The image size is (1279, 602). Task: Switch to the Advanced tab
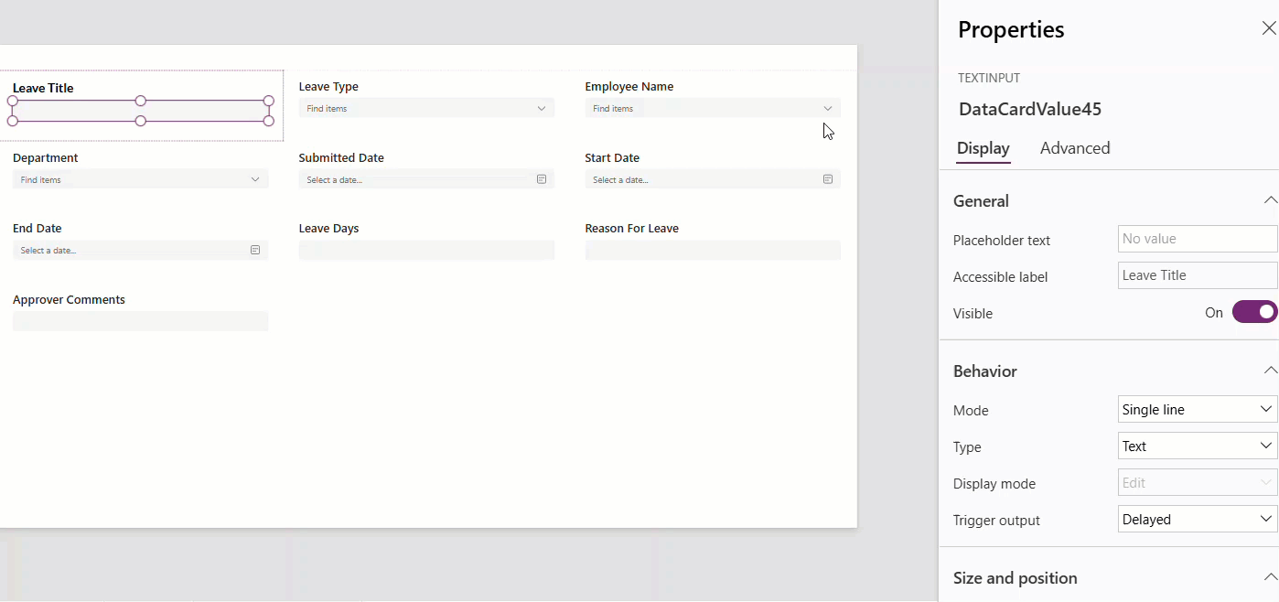click(x=1075, y=148)
